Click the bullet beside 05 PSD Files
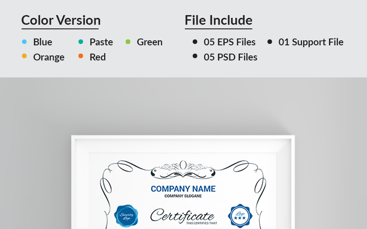 (195, 56)
